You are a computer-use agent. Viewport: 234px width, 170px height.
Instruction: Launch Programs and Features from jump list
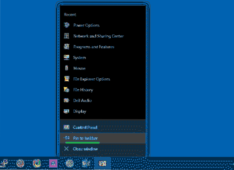[93, 47]
